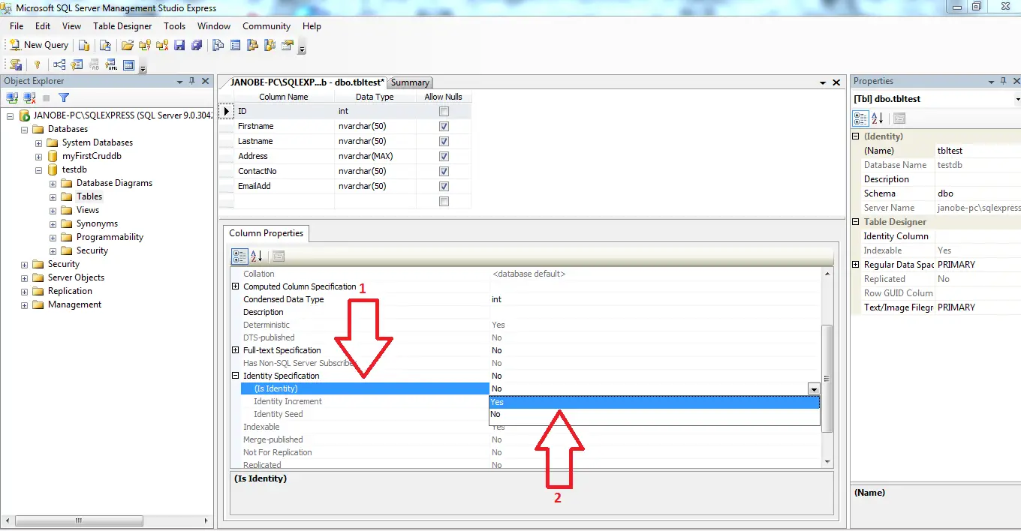Click the Generate Change Script icon
1021x531 pixels.
(15, 65)
